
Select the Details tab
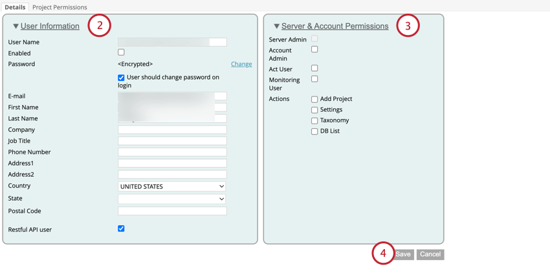tap(15, 7)
